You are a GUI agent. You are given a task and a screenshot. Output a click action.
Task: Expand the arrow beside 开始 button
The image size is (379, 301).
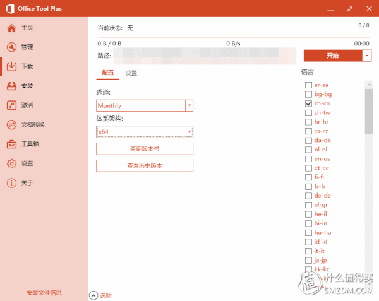pos(366,56)
